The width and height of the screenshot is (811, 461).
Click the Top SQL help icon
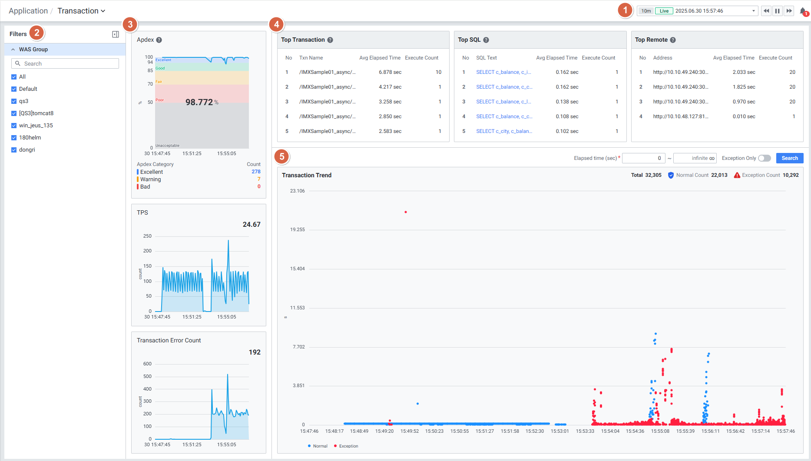tap(486, 40)
